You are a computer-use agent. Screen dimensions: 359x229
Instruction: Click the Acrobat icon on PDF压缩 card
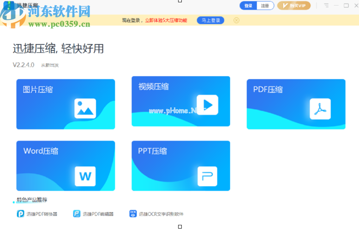point(320,109)
